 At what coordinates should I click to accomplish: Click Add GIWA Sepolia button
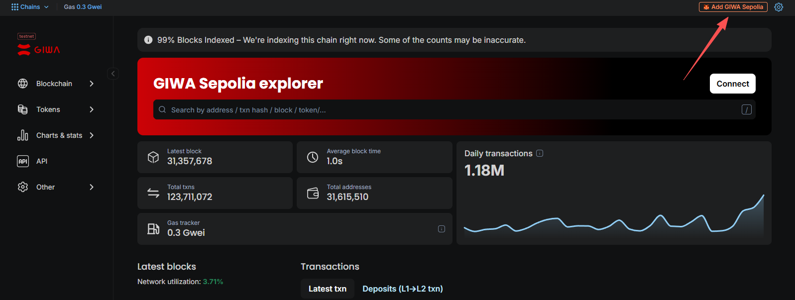(733, 7)
